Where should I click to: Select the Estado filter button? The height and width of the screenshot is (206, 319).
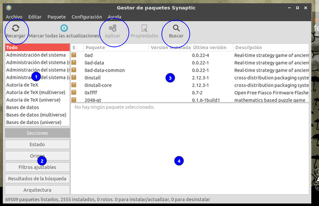(x=38, y=144)
